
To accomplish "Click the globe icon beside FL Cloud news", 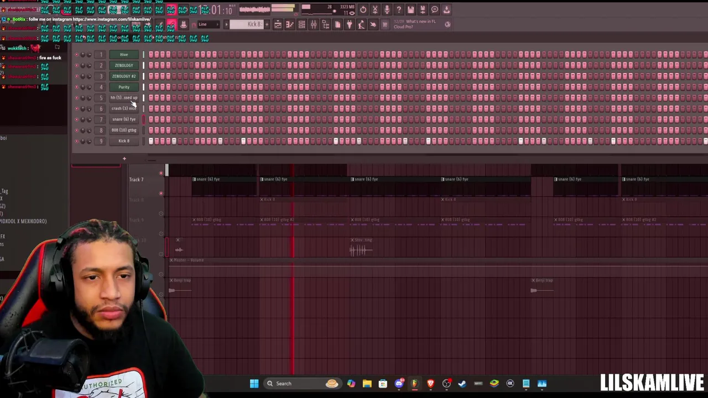I will point(447,24).
